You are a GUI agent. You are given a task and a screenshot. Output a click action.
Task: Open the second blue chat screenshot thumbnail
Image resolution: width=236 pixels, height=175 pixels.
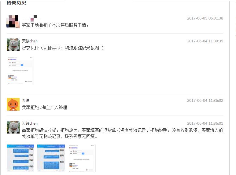[x=51, y=158]
